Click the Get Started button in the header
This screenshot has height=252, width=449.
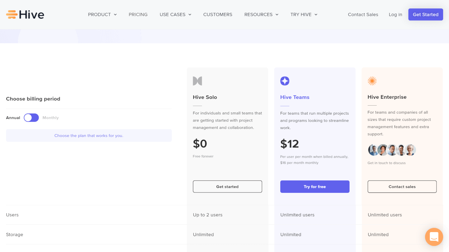(x=426, y=14)
